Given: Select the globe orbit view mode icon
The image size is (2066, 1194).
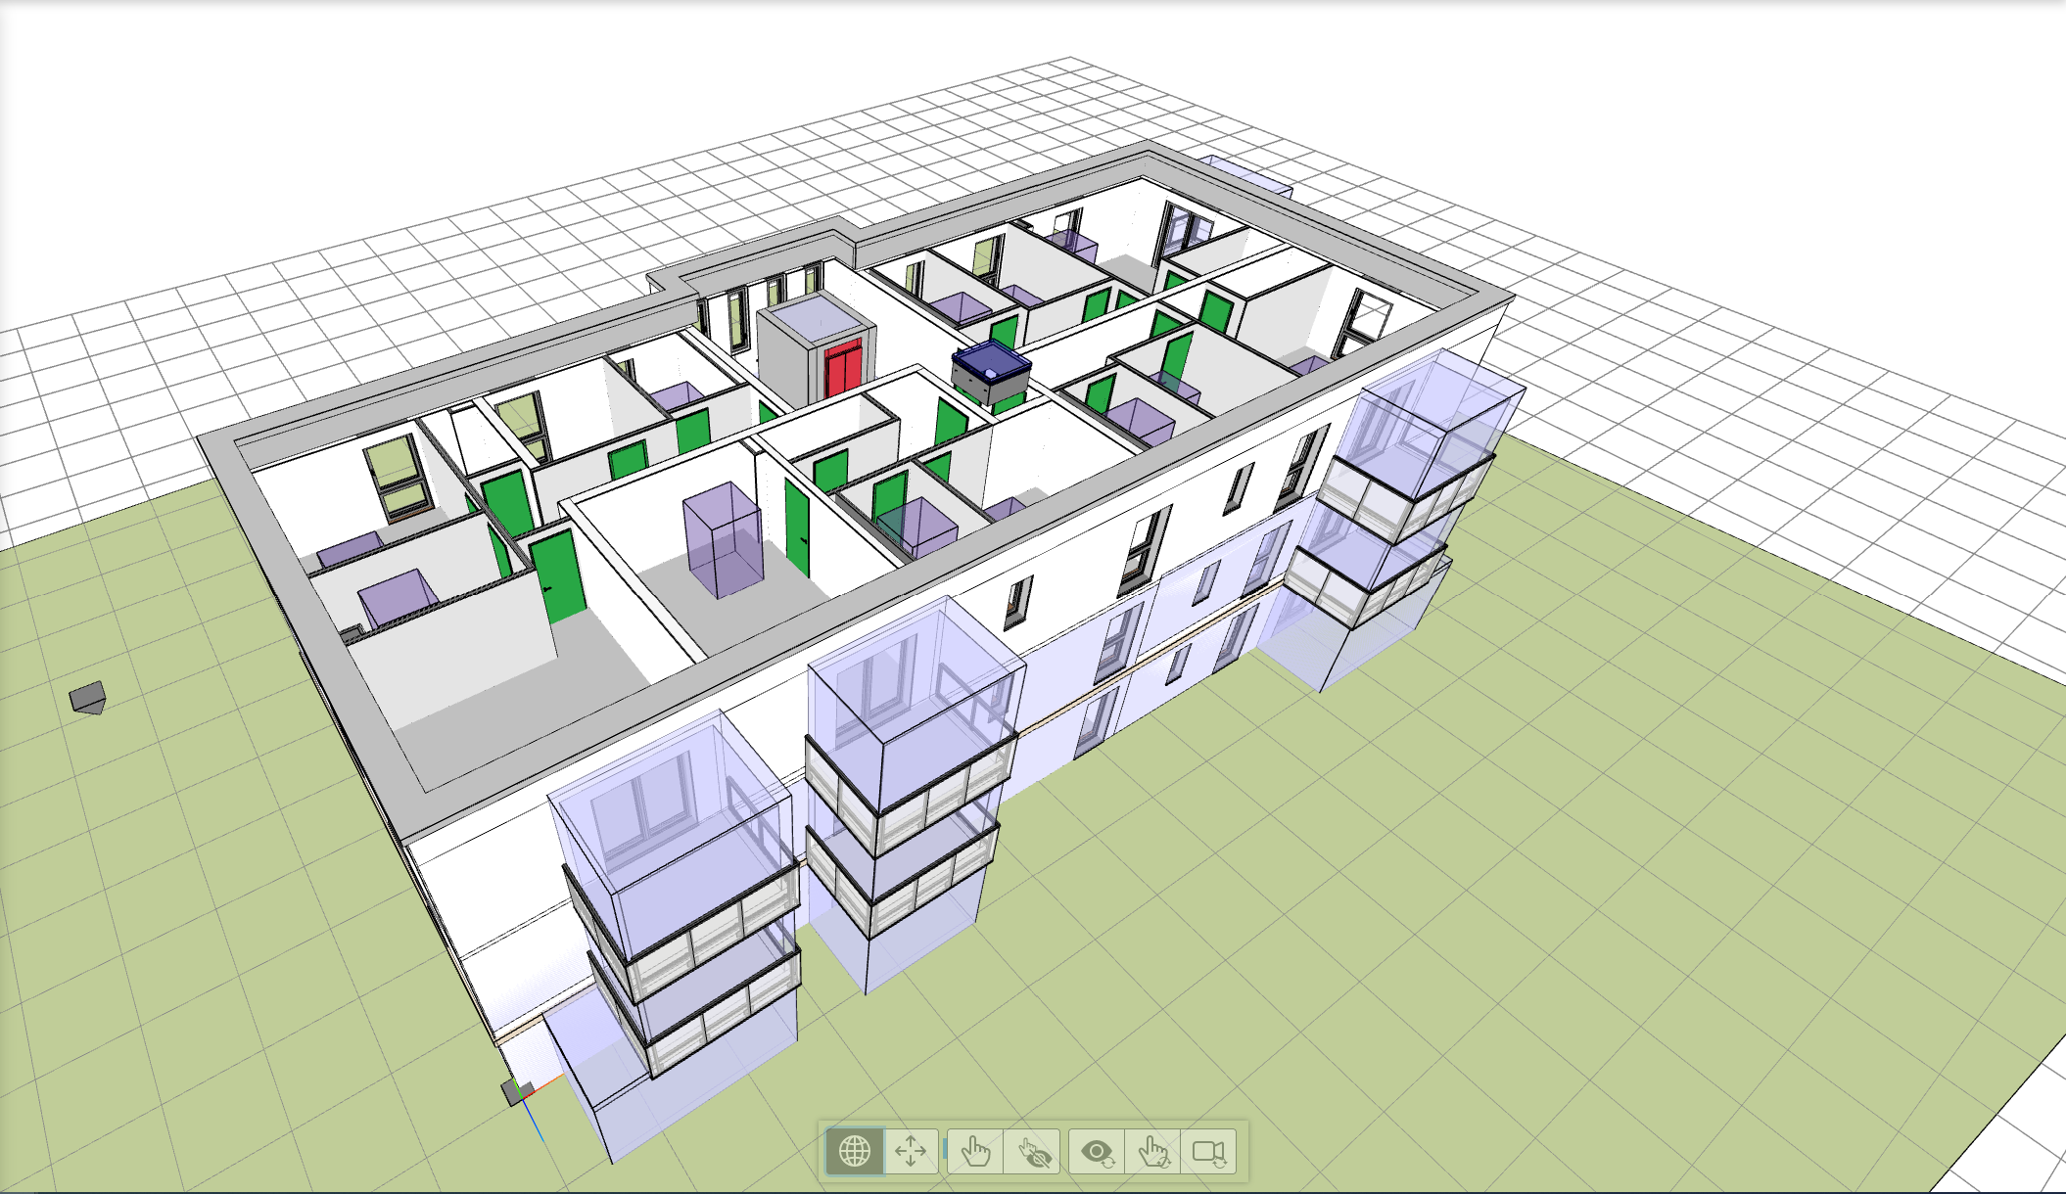Looking at the screenshot, I should (855, 1151).
